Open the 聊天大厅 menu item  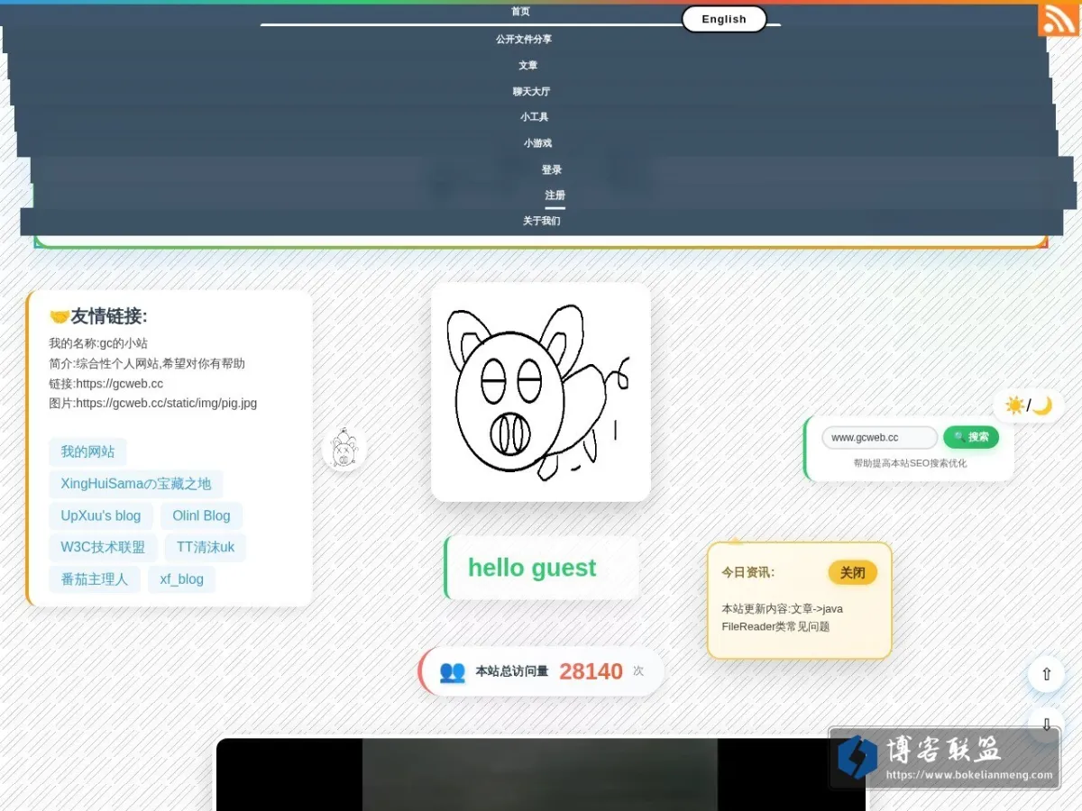point(531,92)
